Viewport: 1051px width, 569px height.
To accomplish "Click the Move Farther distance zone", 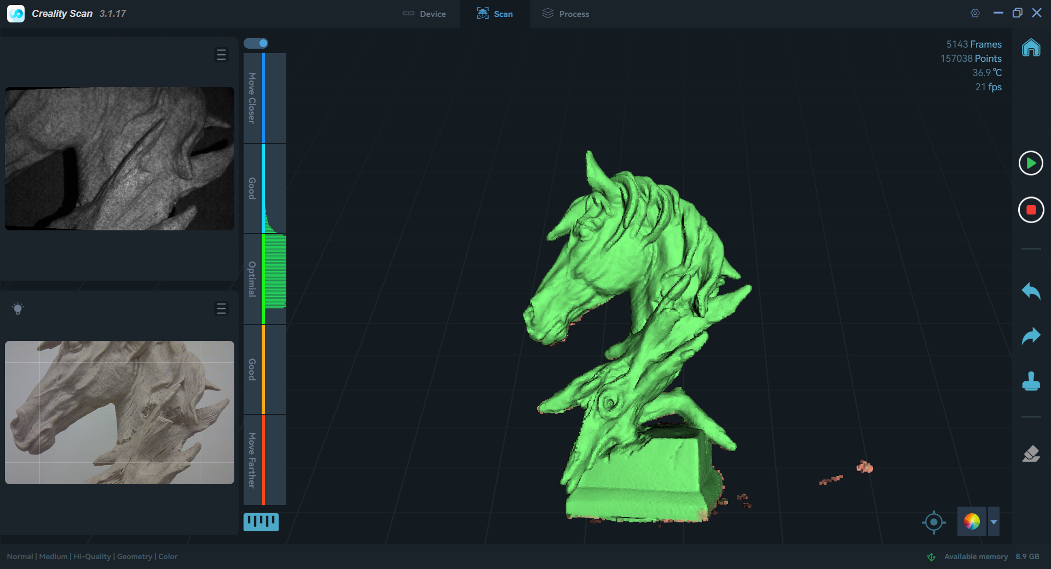I will coord(265,460).
